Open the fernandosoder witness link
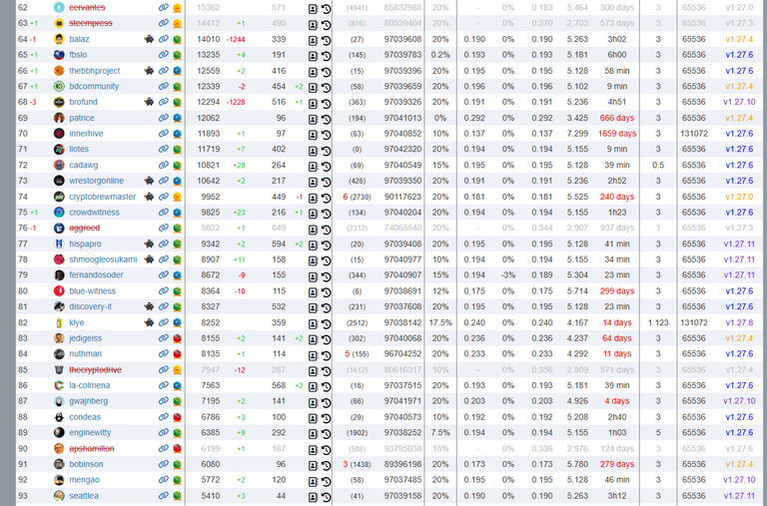 [96, 275]
